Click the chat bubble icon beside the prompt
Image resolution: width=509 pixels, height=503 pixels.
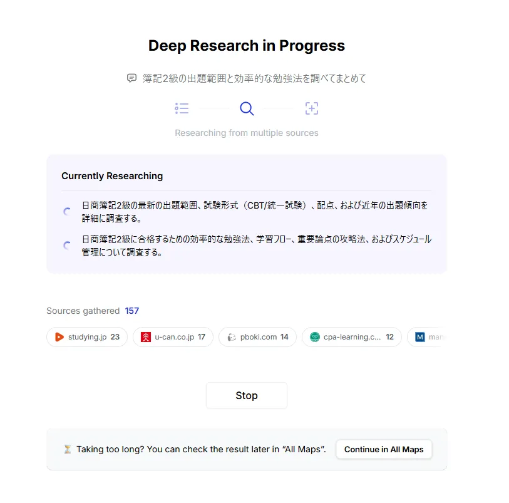point(131,78)
